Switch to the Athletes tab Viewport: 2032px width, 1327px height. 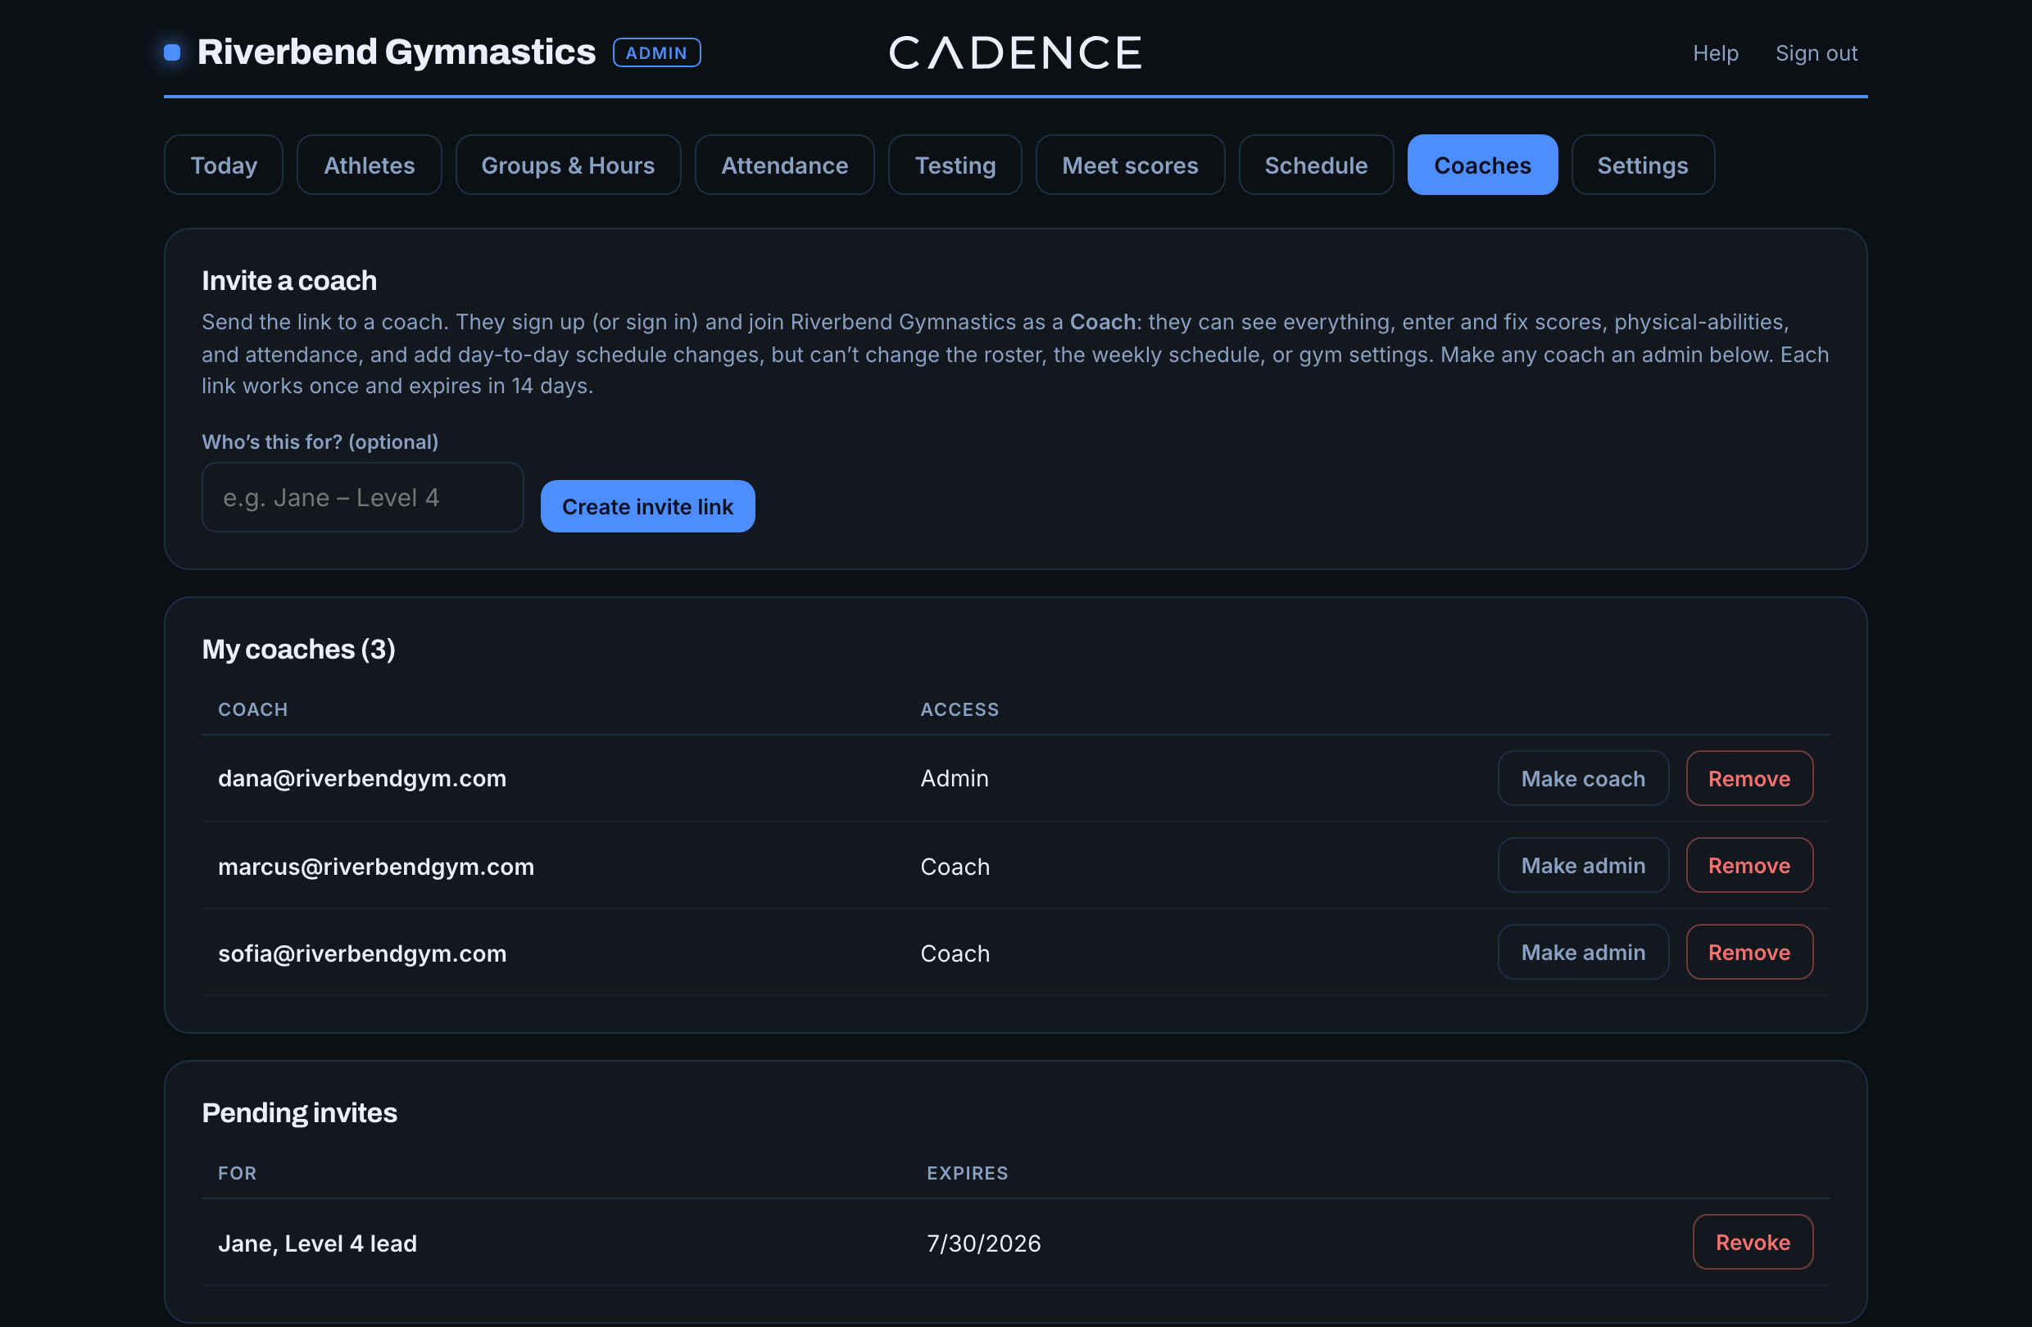pyautogui.click(x=369, y=165)
